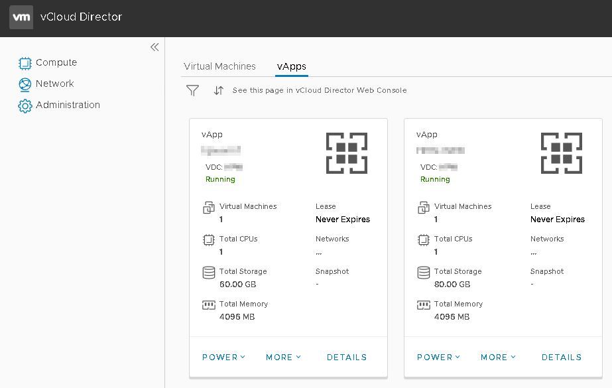Click Virtual Machines icon in the 80.00 GB card
The width and height of the screenshot is (612, 388).
point(424,208)
